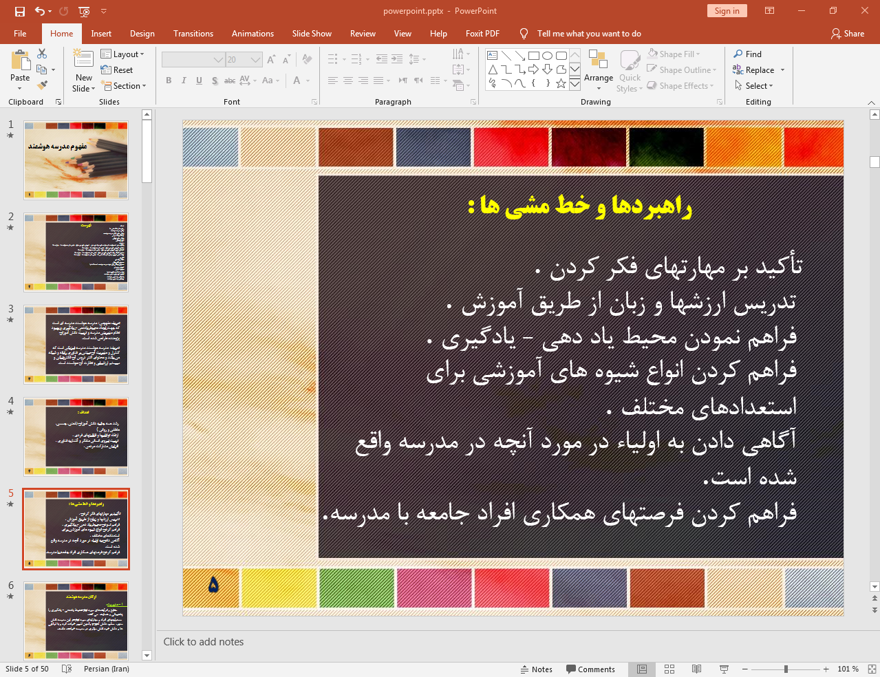Open the Animations tab

tap(253, 34)
